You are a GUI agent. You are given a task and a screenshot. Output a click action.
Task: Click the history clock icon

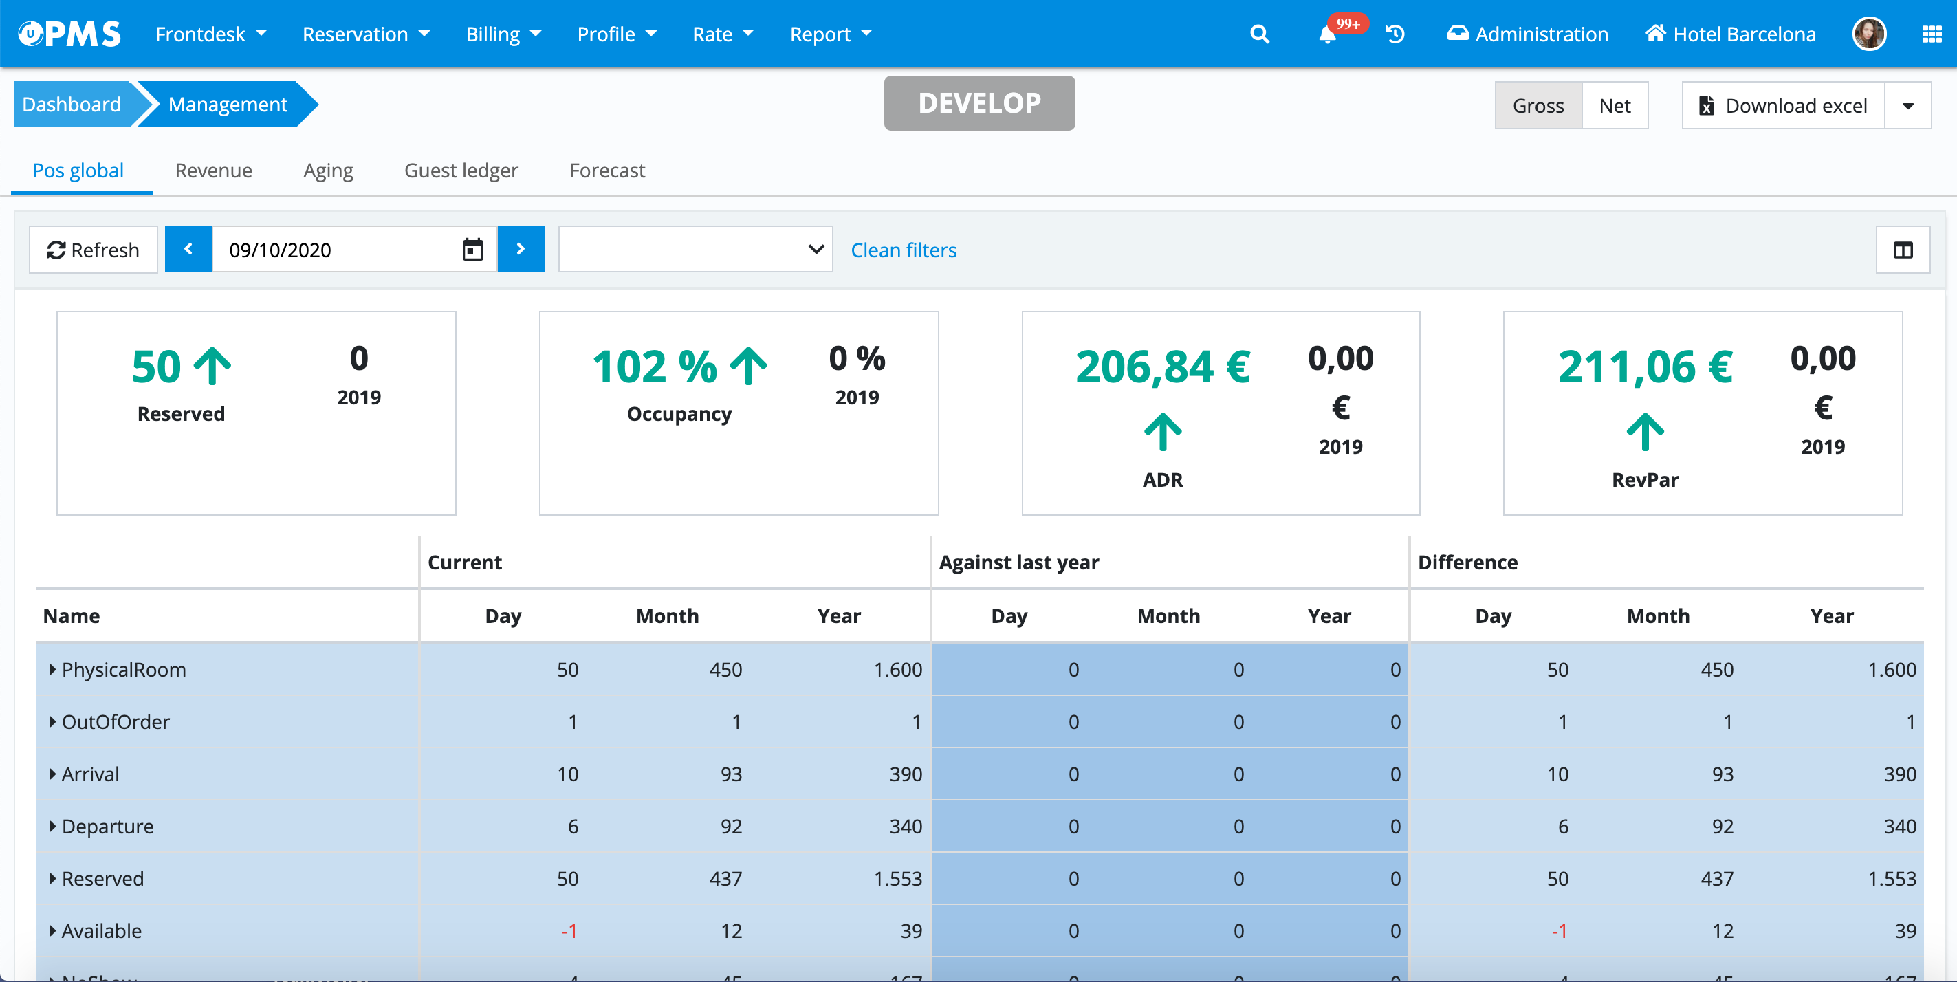[x=1395, y=34]
